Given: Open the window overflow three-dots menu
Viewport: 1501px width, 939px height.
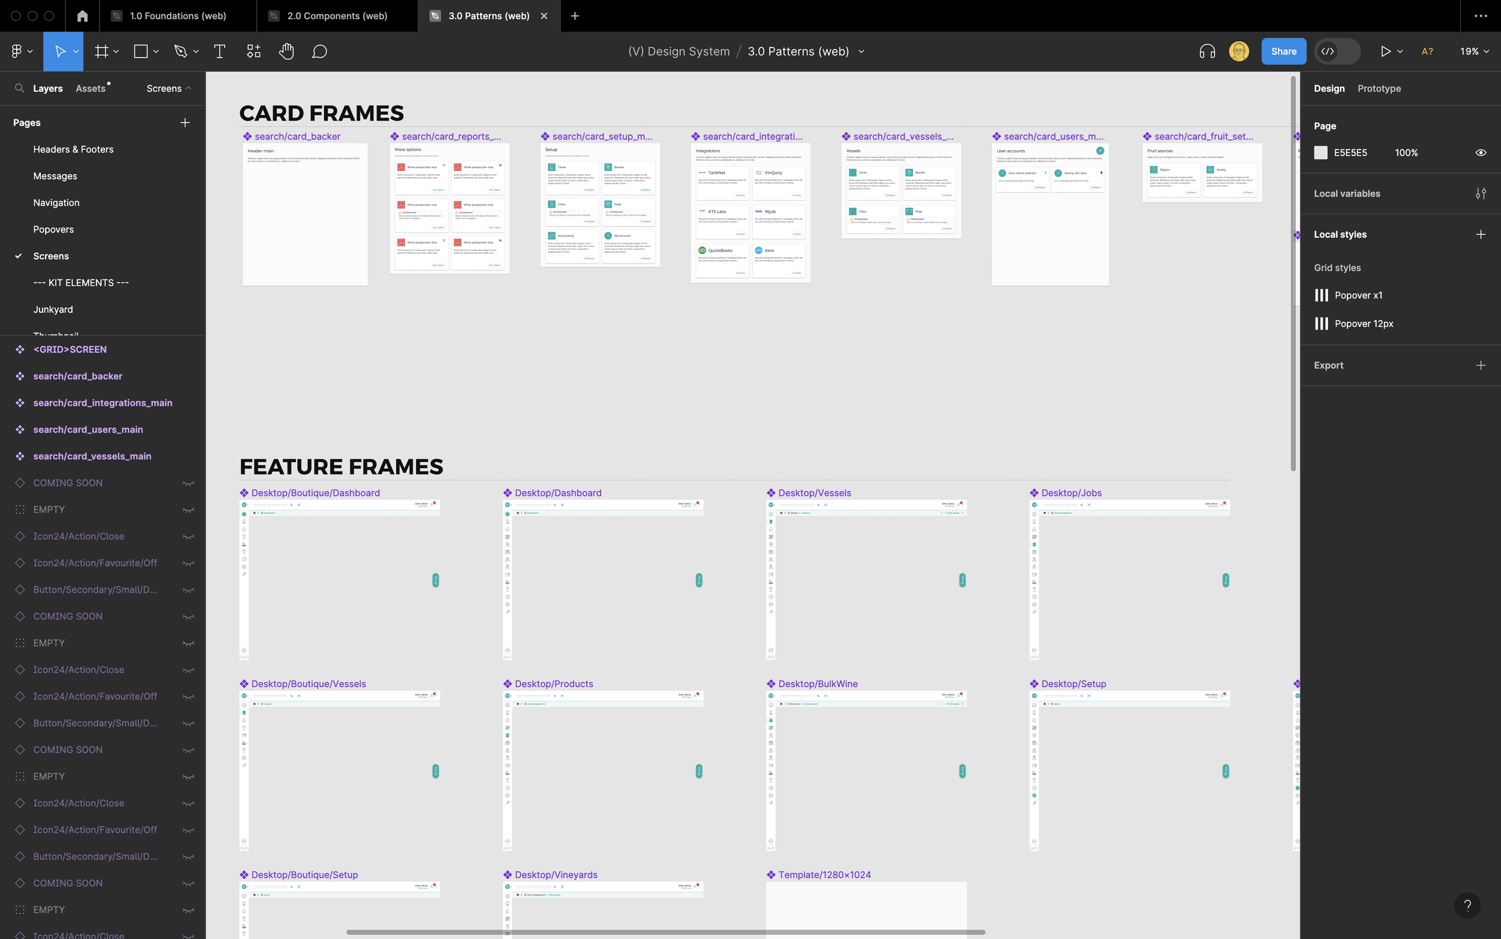Looking at the screenshot, I should (x=1481, y=16).
